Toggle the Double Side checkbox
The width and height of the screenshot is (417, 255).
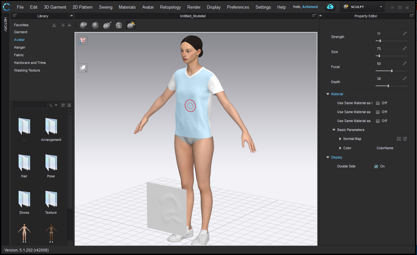[376, 166]
